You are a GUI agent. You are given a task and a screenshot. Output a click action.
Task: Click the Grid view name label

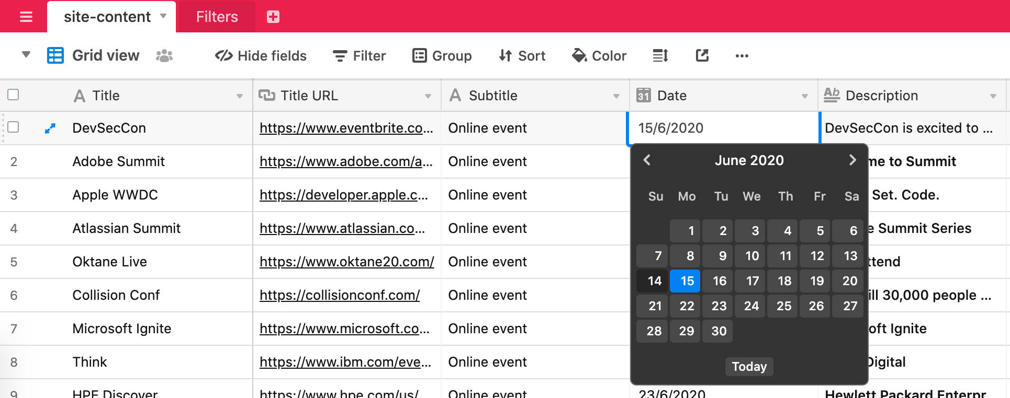point(106,55)
